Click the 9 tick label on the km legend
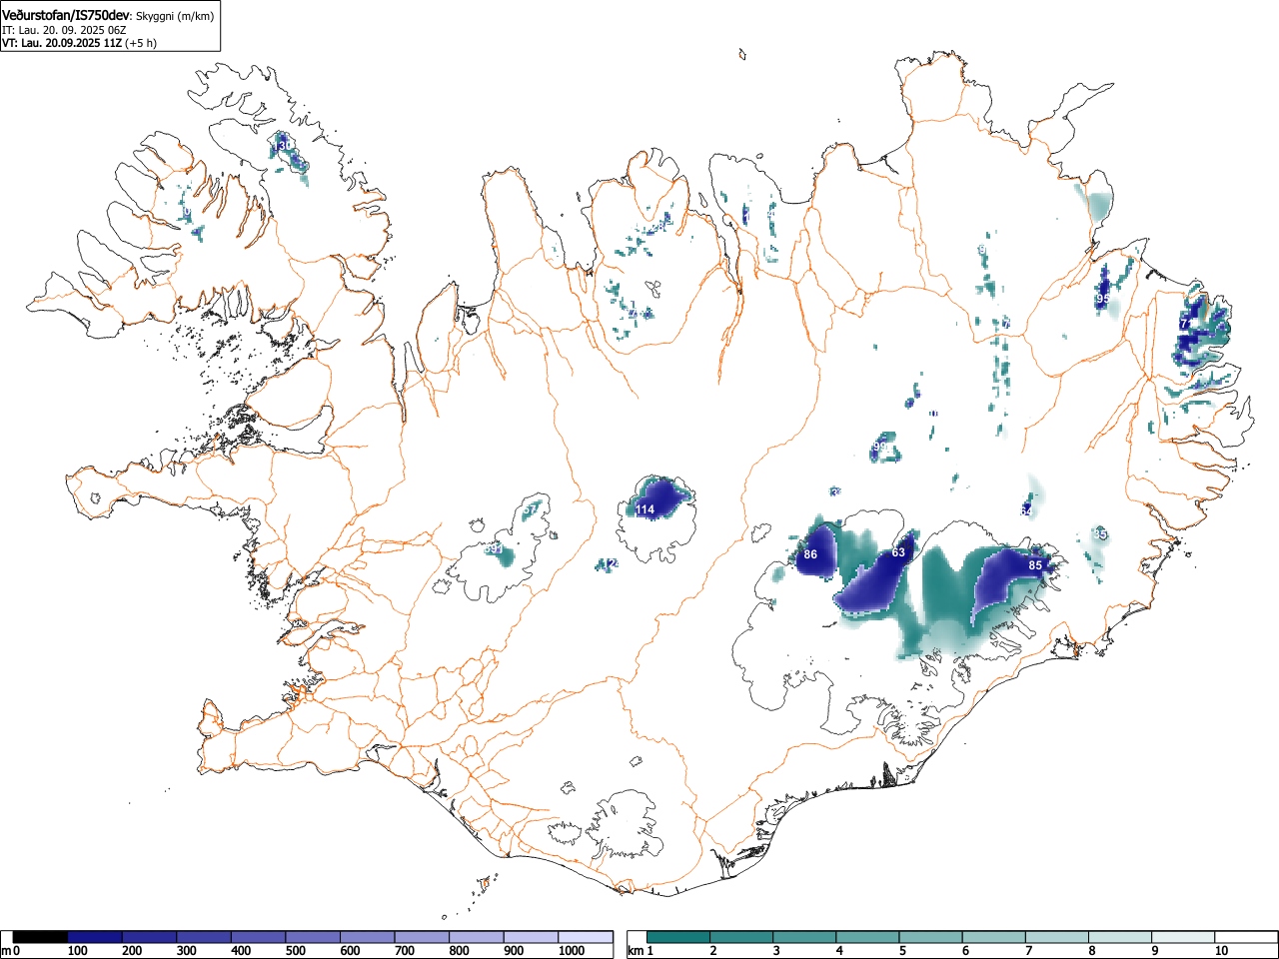The image size is (1279, 959). pos(1154,951)
